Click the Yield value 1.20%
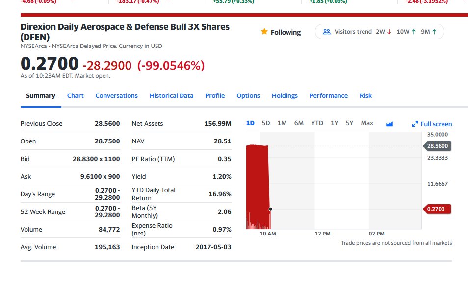 (x=222, y=176)
